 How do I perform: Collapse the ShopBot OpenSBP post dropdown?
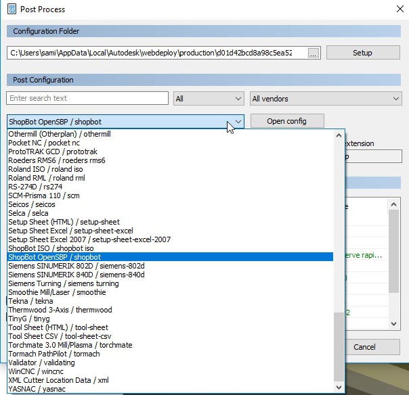[125, 122]
